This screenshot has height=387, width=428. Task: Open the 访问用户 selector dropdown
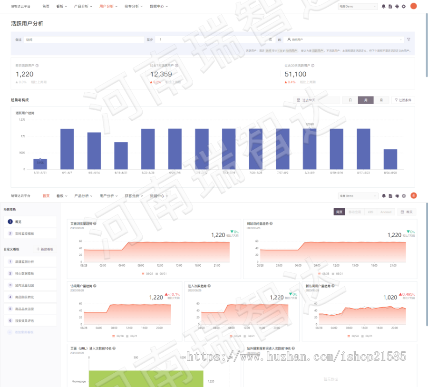343,39
